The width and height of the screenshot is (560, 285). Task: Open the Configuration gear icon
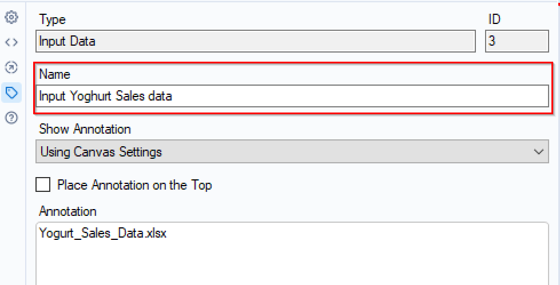click(11, 18)
